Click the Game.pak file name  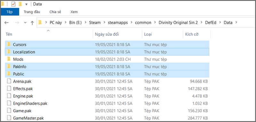(x=22, y=111)
